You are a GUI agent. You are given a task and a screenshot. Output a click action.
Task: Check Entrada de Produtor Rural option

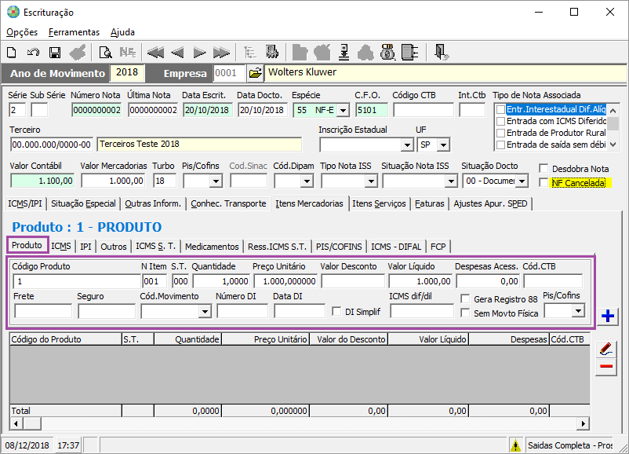[x=500, y=133]
